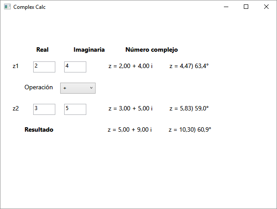Click the Complex Calc app icon in title bar
Screen dimensions: 277x209
click(7, 7)
